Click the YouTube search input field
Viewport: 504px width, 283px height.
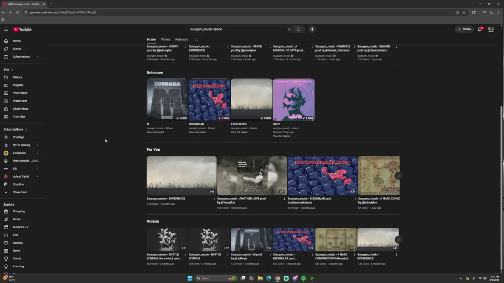(x=237, y=29)
